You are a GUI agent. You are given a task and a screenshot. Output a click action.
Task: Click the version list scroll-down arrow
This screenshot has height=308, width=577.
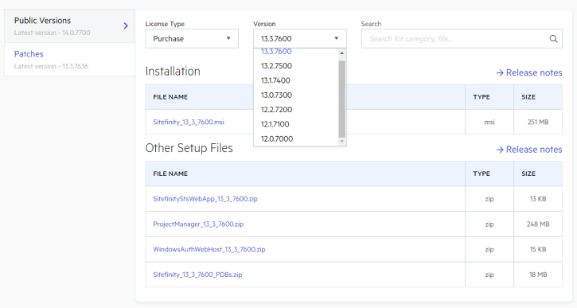click(342, 141)
